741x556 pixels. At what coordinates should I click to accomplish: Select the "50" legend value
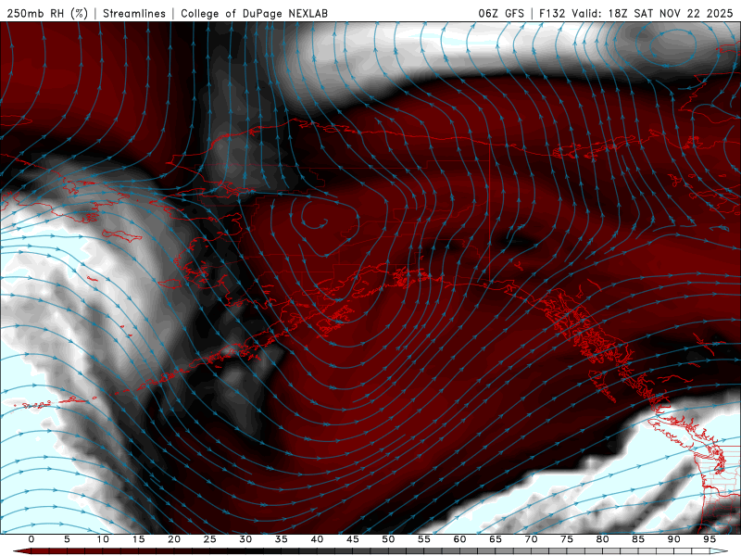(x=388, y=539)
